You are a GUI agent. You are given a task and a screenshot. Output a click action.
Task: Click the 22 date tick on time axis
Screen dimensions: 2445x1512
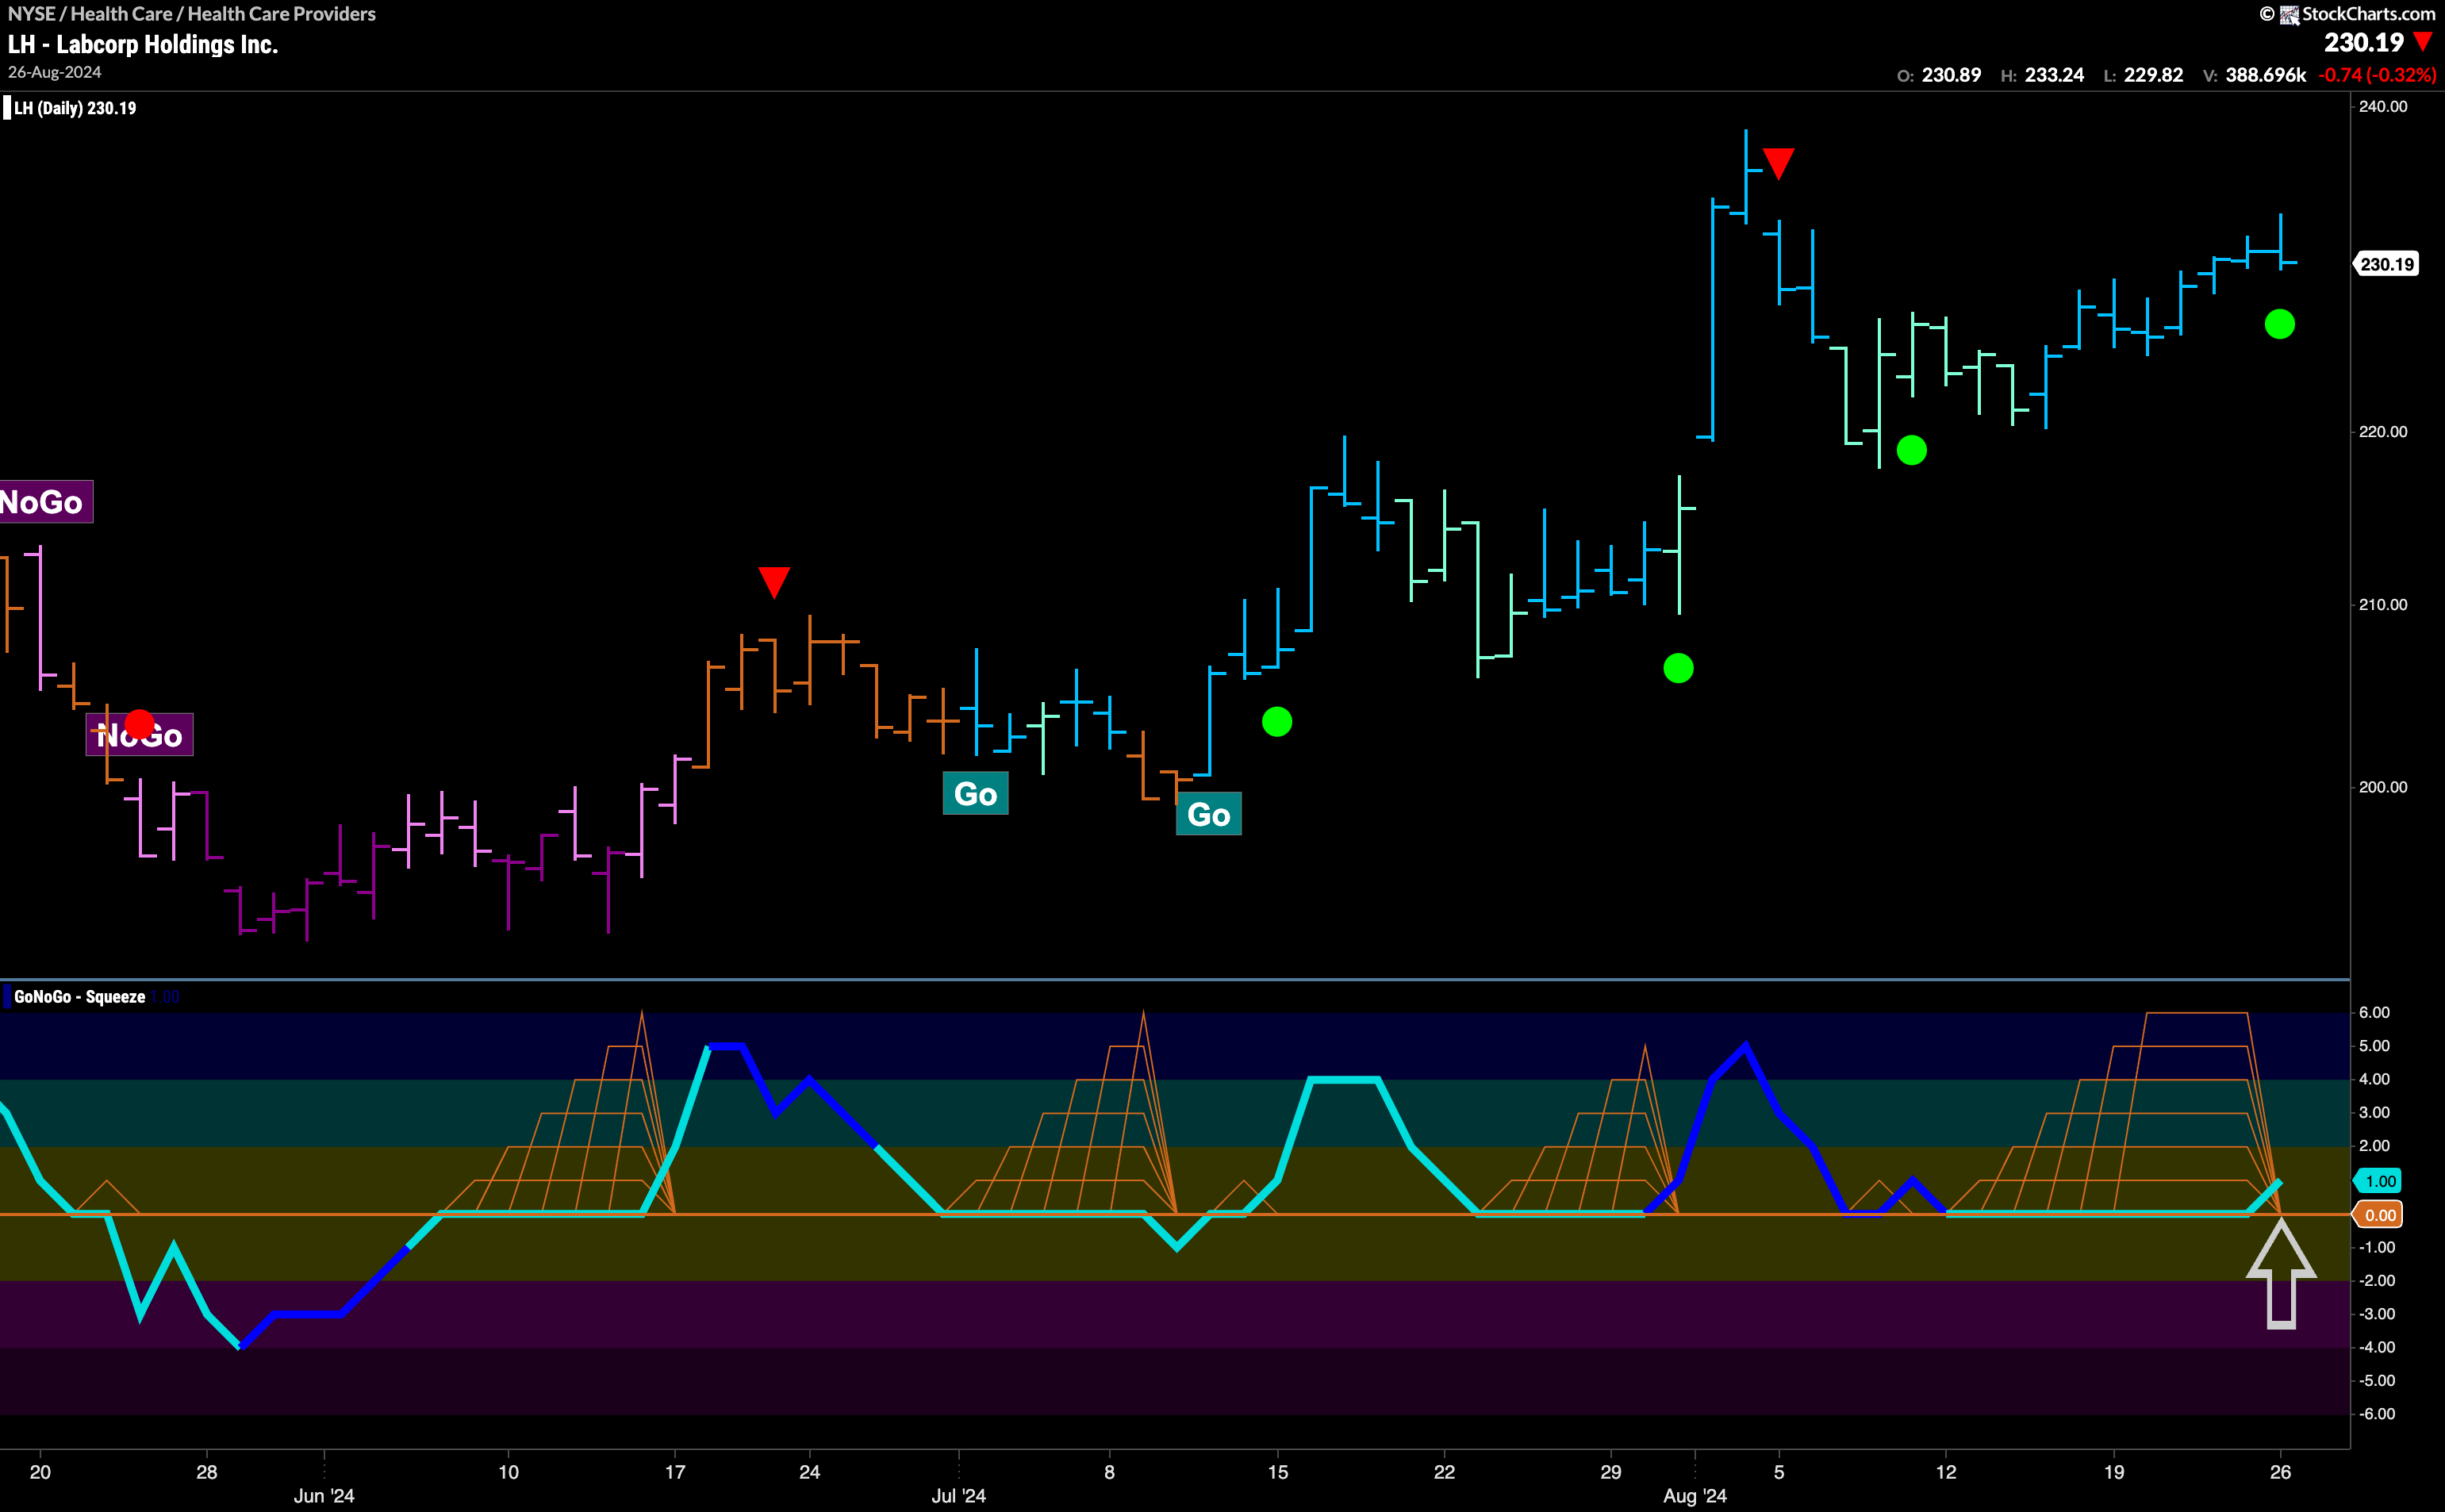click(x=1444, y=1472)
